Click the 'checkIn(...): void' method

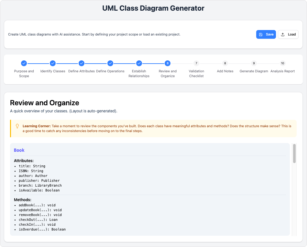pyautogui.click(x=37, y=224)
